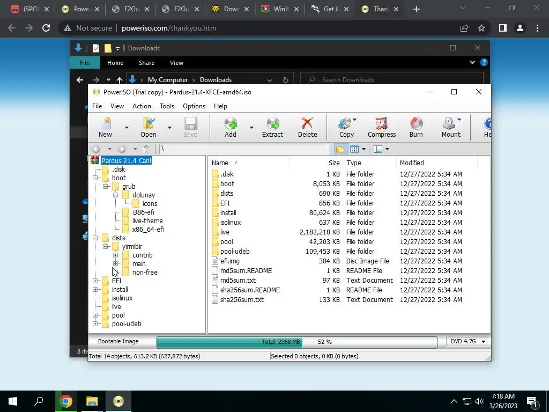Click the image size progress bar
This screenshot has height=412, width=549.
(297, 342)
